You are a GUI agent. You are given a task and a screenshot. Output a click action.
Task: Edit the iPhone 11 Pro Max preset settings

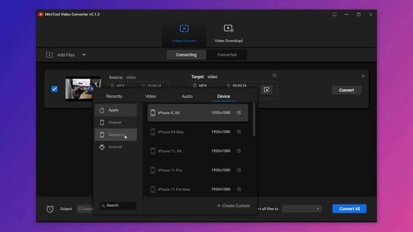point(239,189)
